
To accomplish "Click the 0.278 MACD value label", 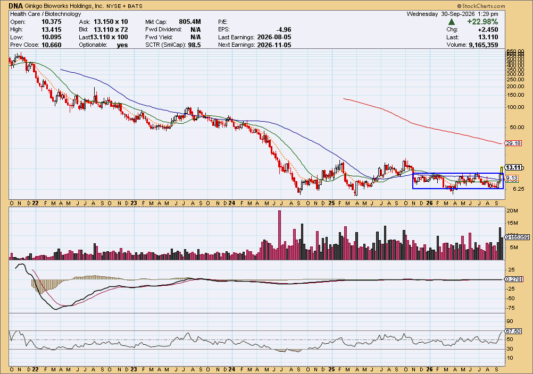I will pyautogui.click(x=513, y=279).
